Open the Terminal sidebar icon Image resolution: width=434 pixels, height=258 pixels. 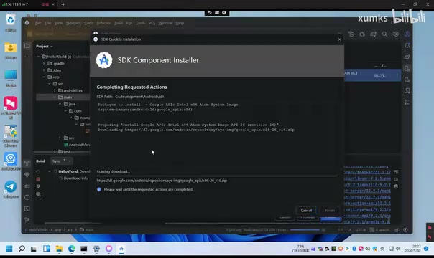(x=27, y=209)
